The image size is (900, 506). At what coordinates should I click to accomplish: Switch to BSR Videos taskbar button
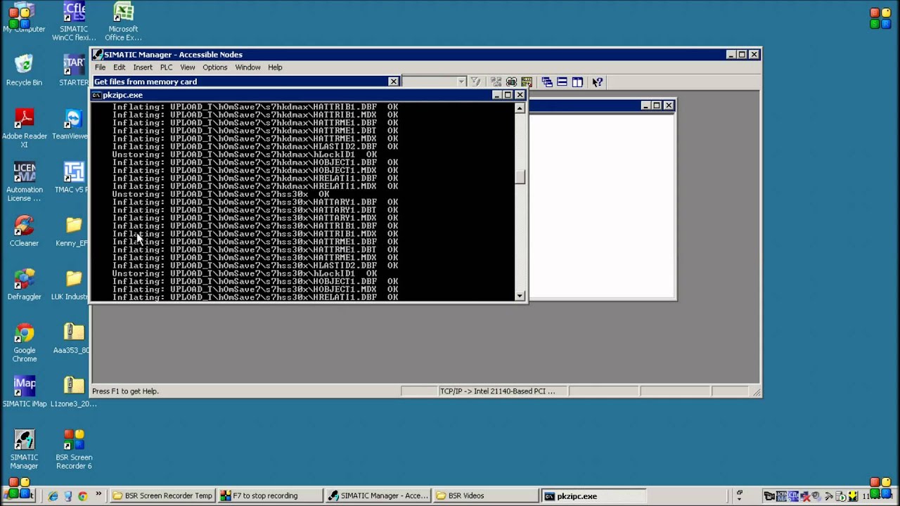(485, 495)
